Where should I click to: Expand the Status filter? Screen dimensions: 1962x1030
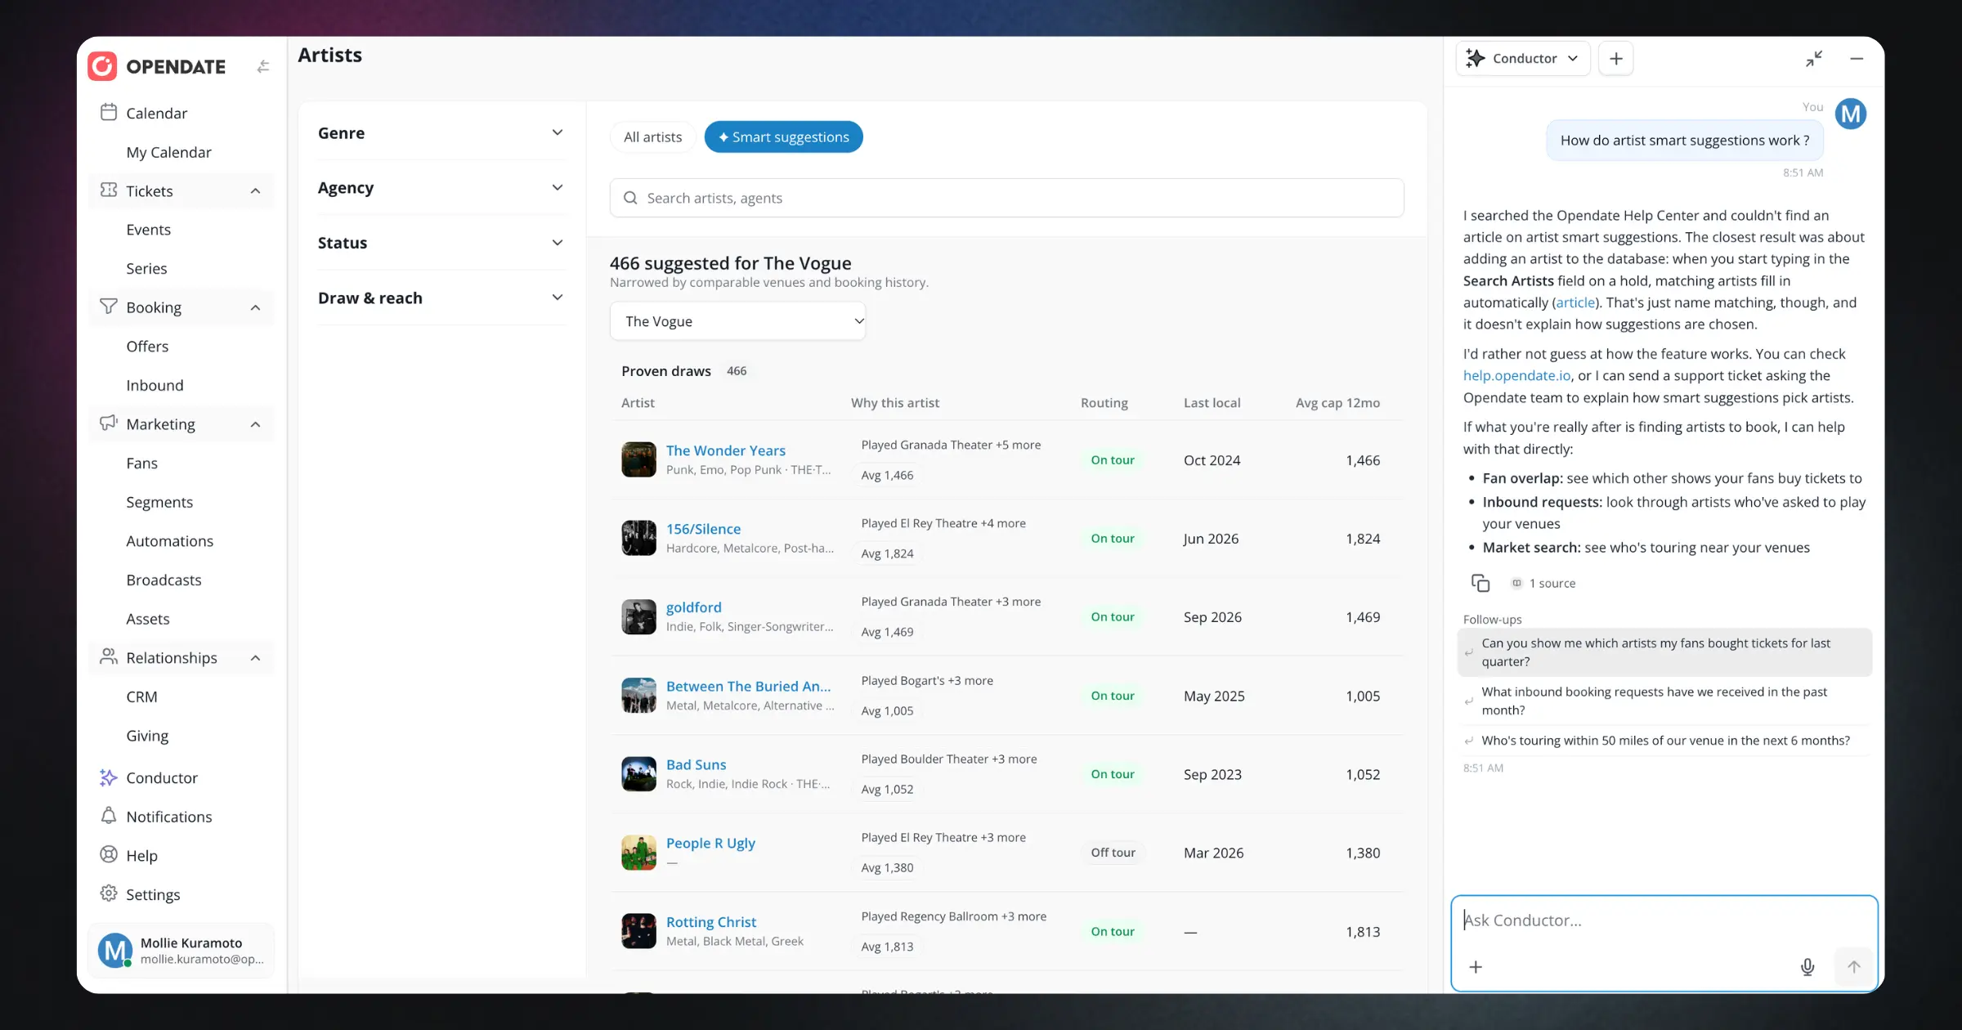pos(441,243)
